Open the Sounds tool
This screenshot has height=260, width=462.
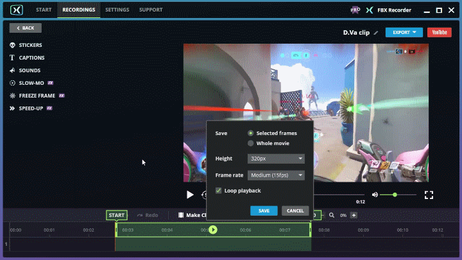click(25, 71)
